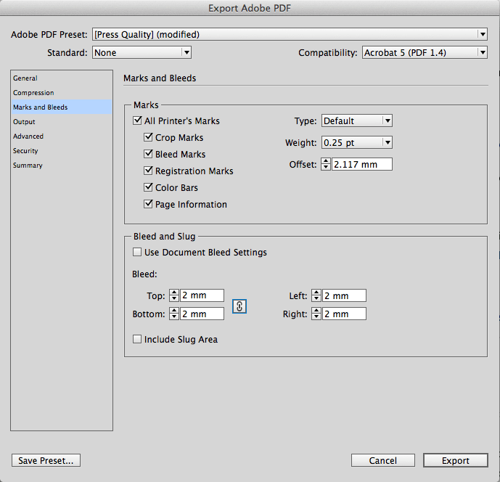Click the Bottom bleed value field
The image size is (500, 482).
202,314
